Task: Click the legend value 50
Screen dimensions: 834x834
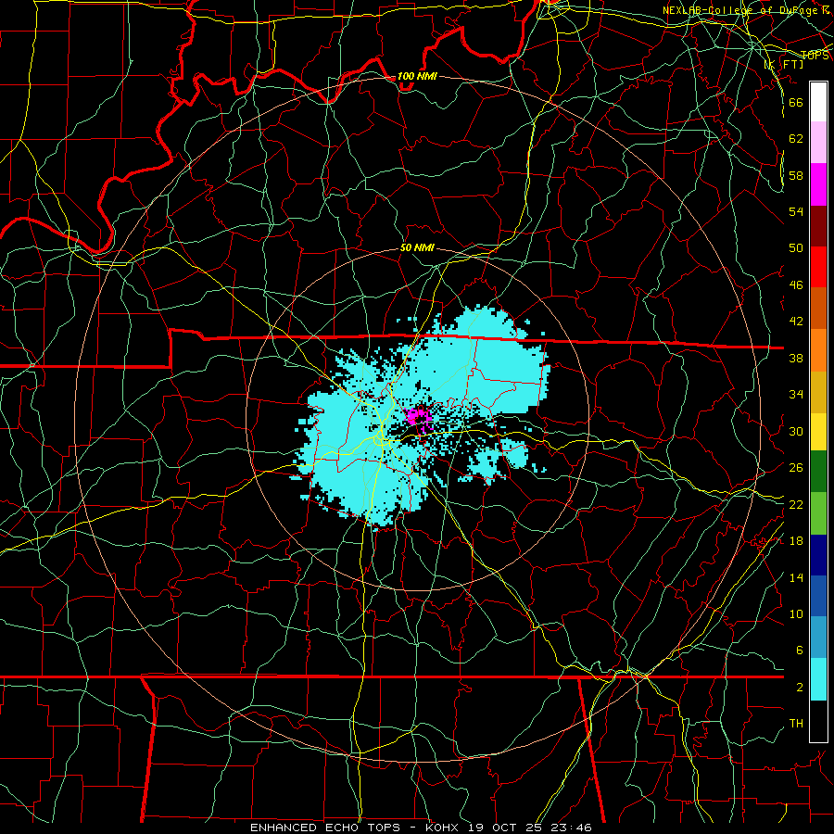Action: point(796,247)
